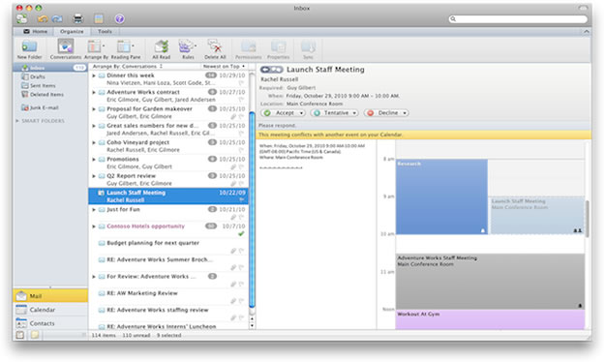The height and width of the screenshot is (362, 604).
Task: Open the Arrange By ribbon icon
Action: pos(95,46)
